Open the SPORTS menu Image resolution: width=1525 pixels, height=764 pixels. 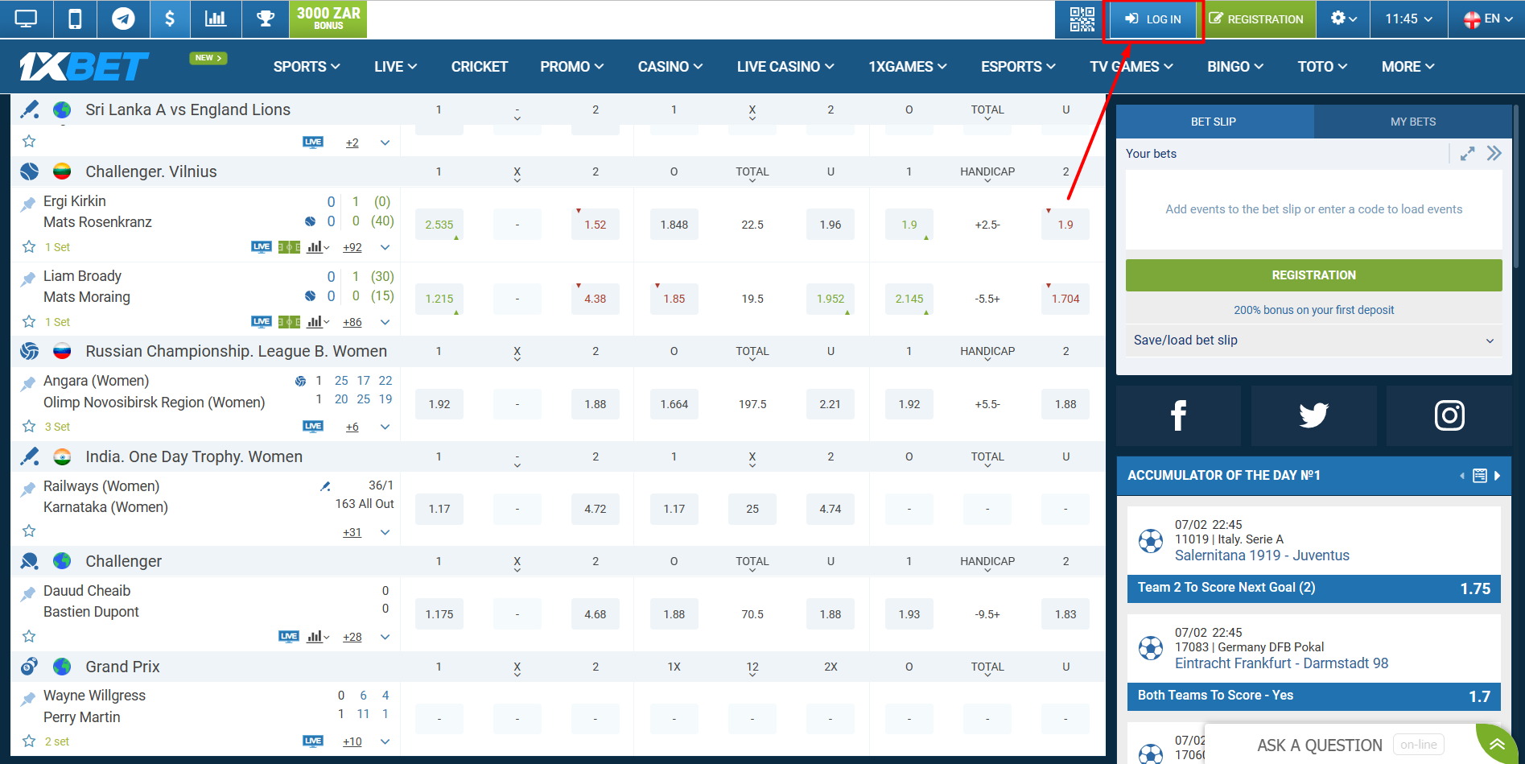[307, 67]
